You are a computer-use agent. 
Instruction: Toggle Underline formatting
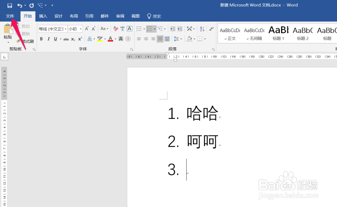pyautogui.click(x=56, y=39)
